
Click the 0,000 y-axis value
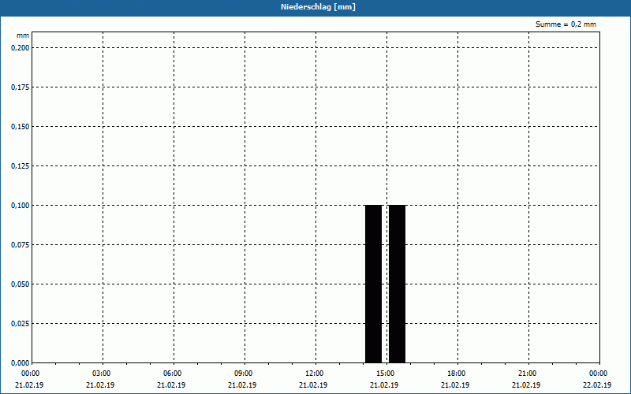pos(21,363)
